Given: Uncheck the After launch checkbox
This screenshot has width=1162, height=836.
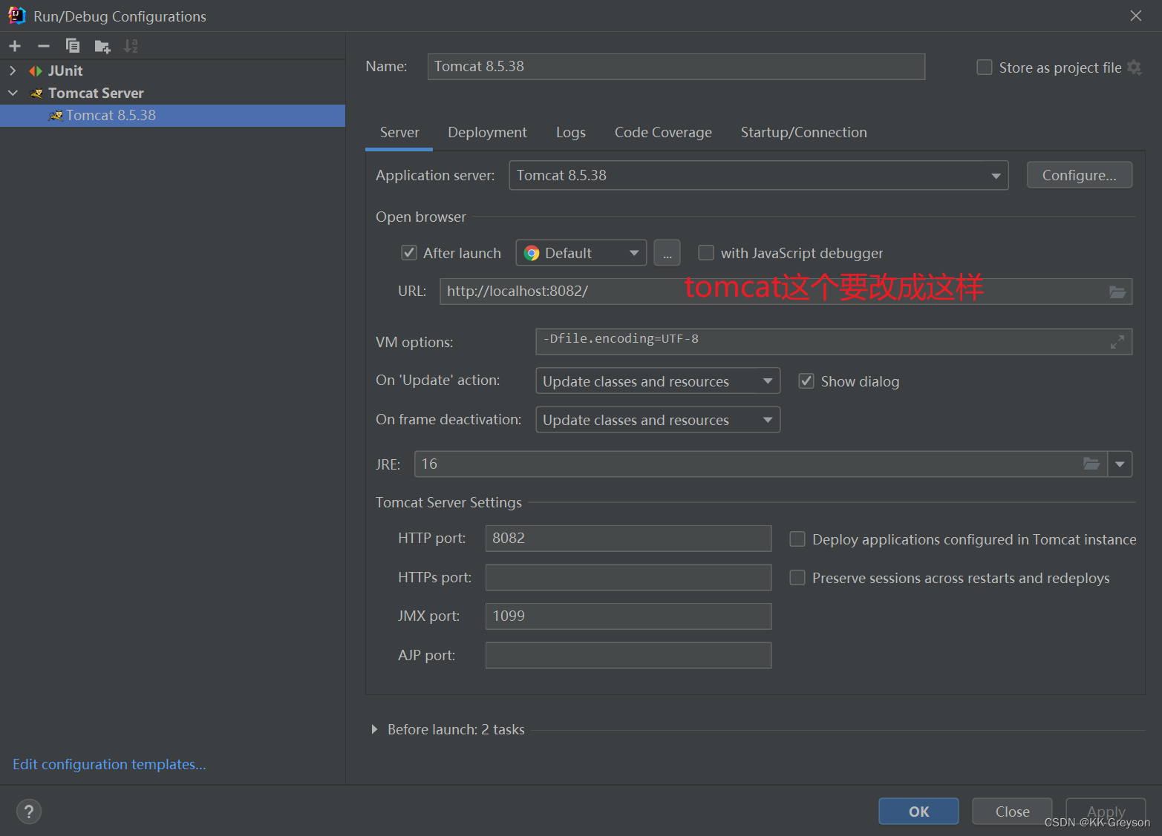Looking at the screenshot, I should [409, 253].
